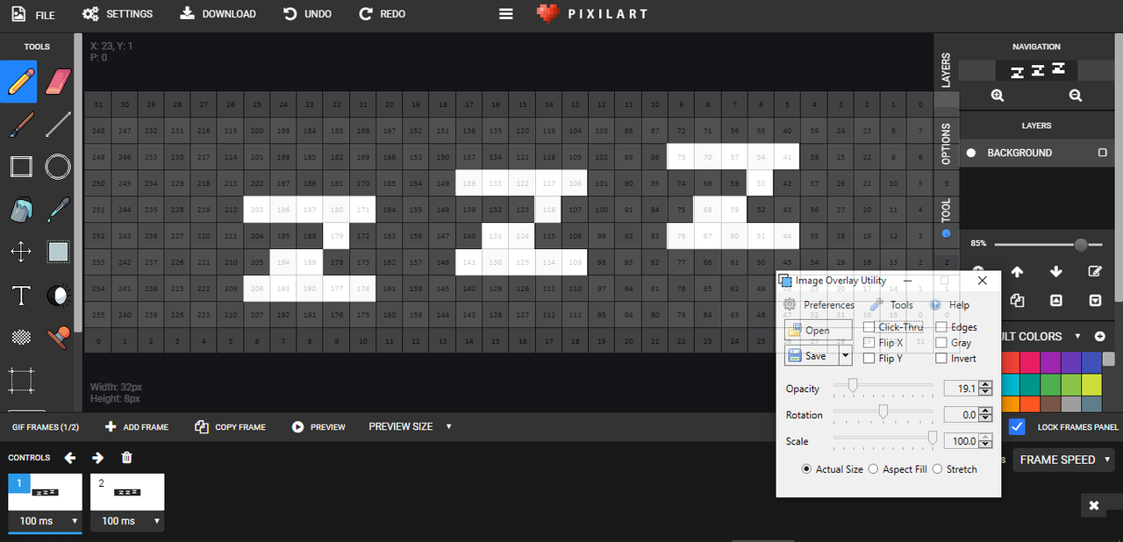Go to next frame arrow
Viewport: 1123px width, 542px height.
tap(98, 458)
